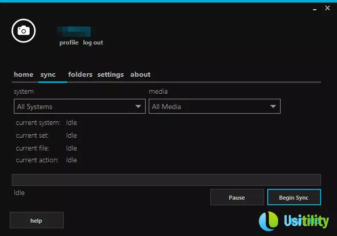Go to the settings tab

coord(110,74)
